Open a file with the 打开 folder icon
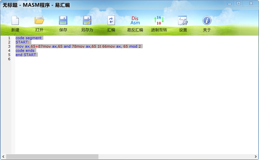The height and width of the screenshot is (160, 259). tap(39, 20)
